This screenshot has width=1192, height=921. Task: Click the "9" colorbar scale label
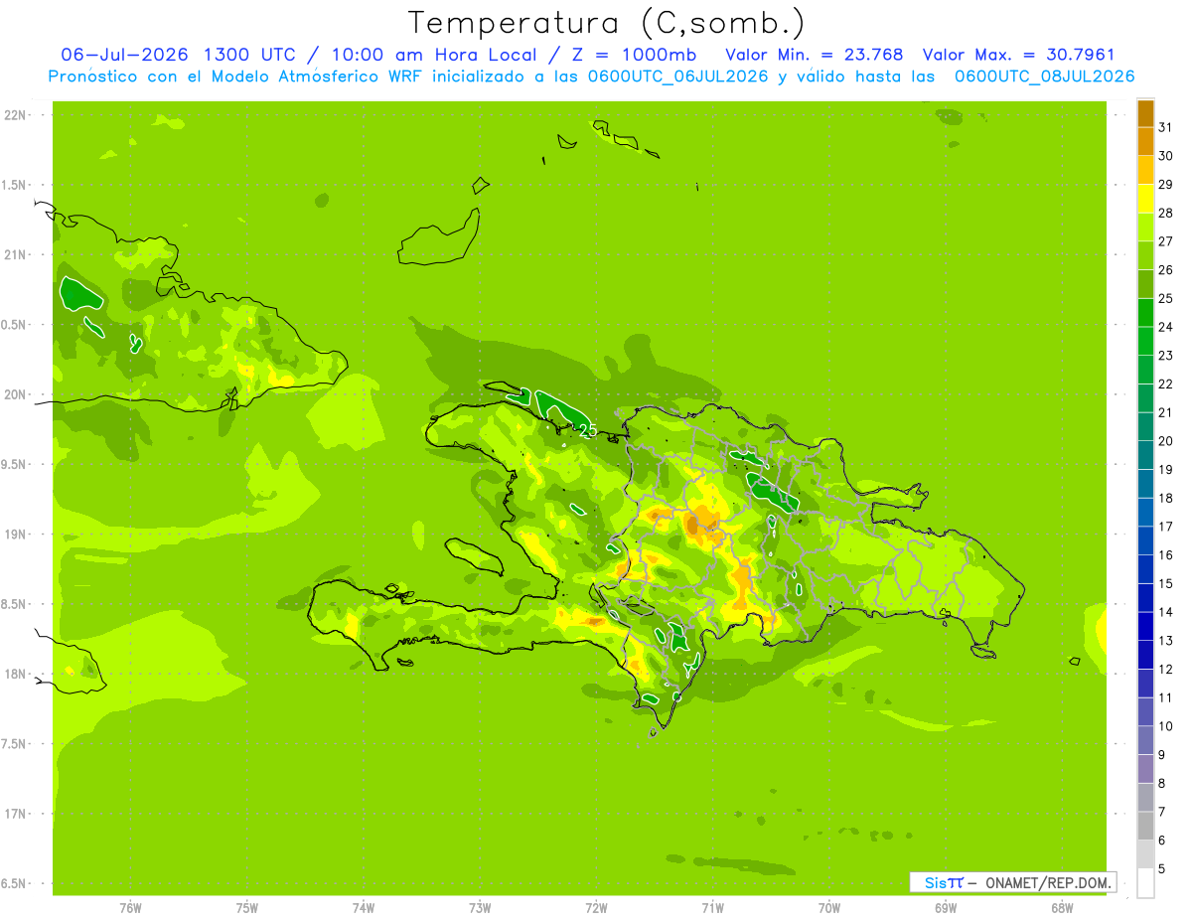coord(1162,755)
